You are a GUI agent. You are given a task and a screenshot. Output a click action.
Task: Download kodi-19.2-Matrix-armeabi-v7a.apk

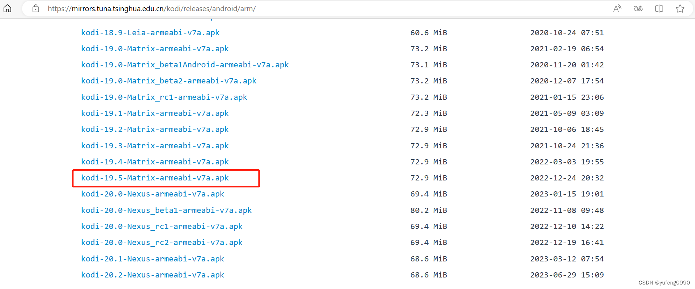click(155, 129)
